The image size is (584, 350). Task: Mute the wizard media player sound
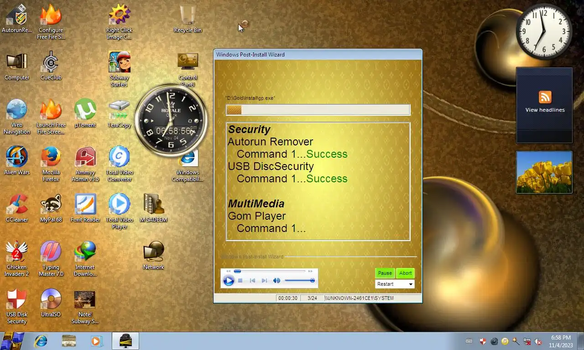276,281
